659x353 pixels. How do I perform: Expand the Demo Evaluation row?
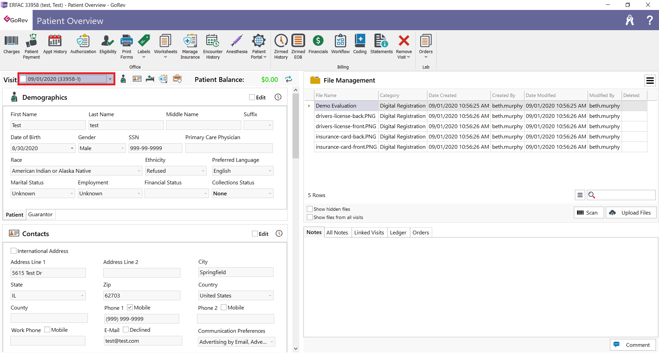coord(309,106)
